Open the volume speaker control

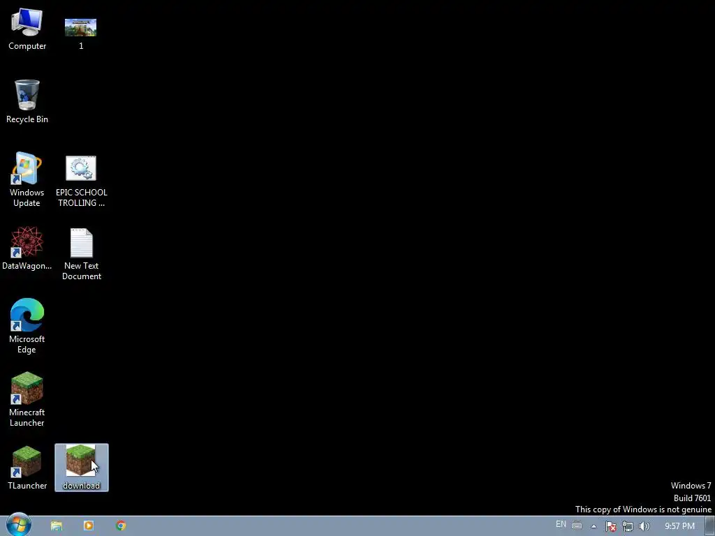644,526
